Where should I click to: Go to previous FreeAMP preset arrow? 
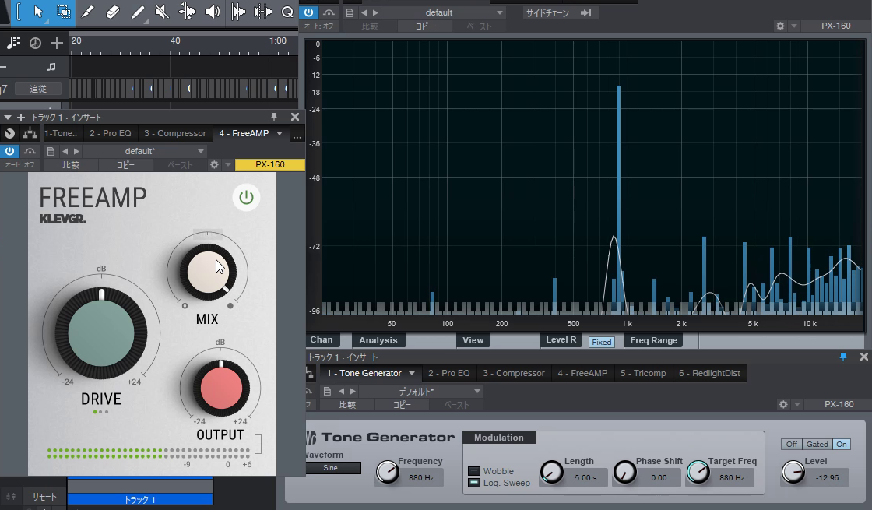pyautogui.click(x=65, y=151)
